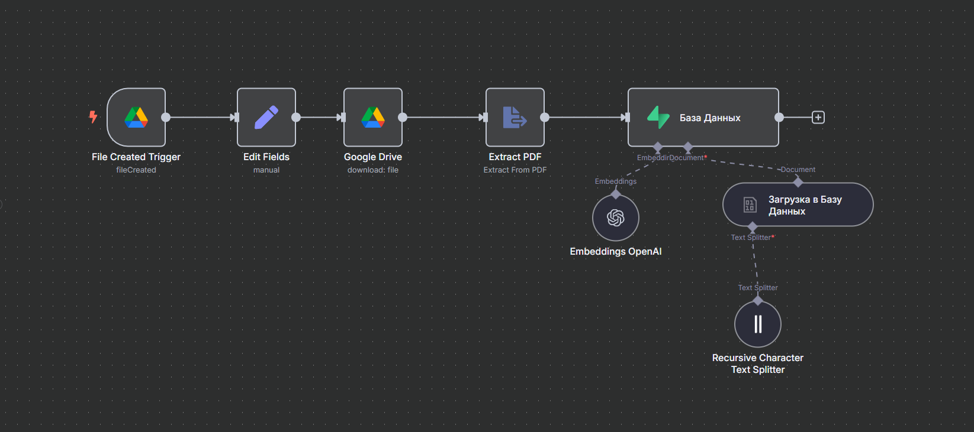Click the 'Extract From PDF' subtitle

pyautogui.click(x=515, y=170)
